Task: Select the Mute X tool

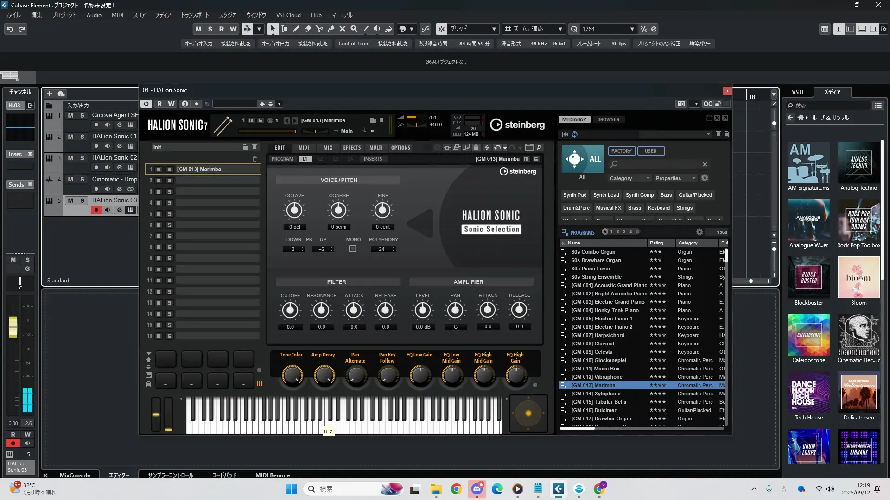Action: 342,29
